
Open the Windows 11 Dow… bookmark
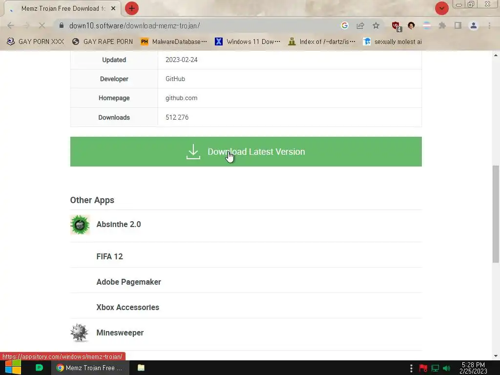point(248,42)
